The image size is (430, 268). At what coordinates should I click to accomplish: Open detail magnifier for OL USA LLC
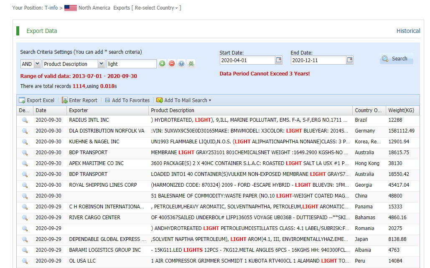point(25,261)
